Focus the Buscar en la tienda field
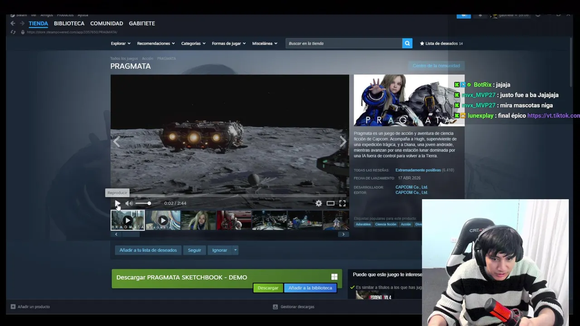This screenshot has height=326, width=580. (x=344, y=43)
